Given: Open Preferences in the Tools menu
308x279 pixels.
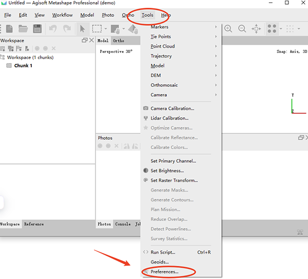Looking at the screenshot, I should pos(164,271).
